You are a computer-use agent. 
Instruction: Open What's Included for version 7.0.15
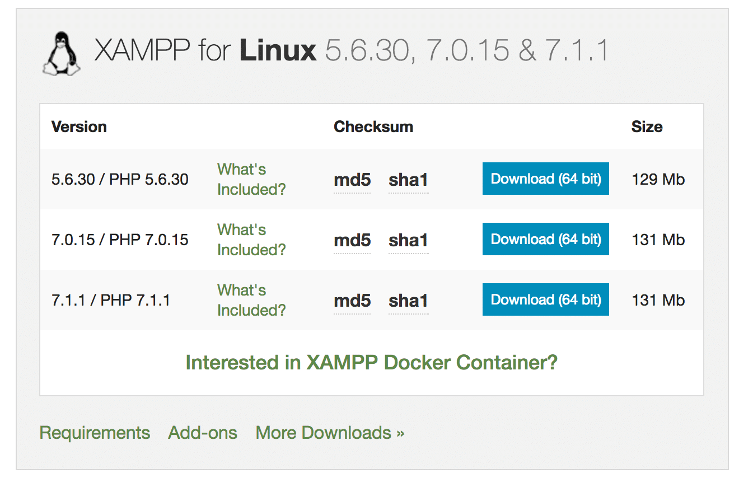(x=251, y=240)
